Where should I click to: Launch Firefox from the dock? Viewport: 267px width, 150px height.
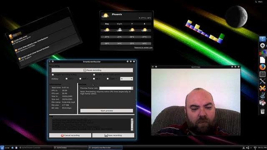point(262,67)
